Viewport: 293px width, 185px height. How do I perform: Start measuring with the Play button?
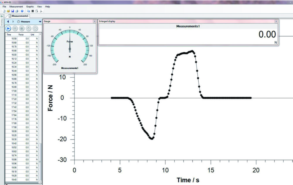pos(8,28)
